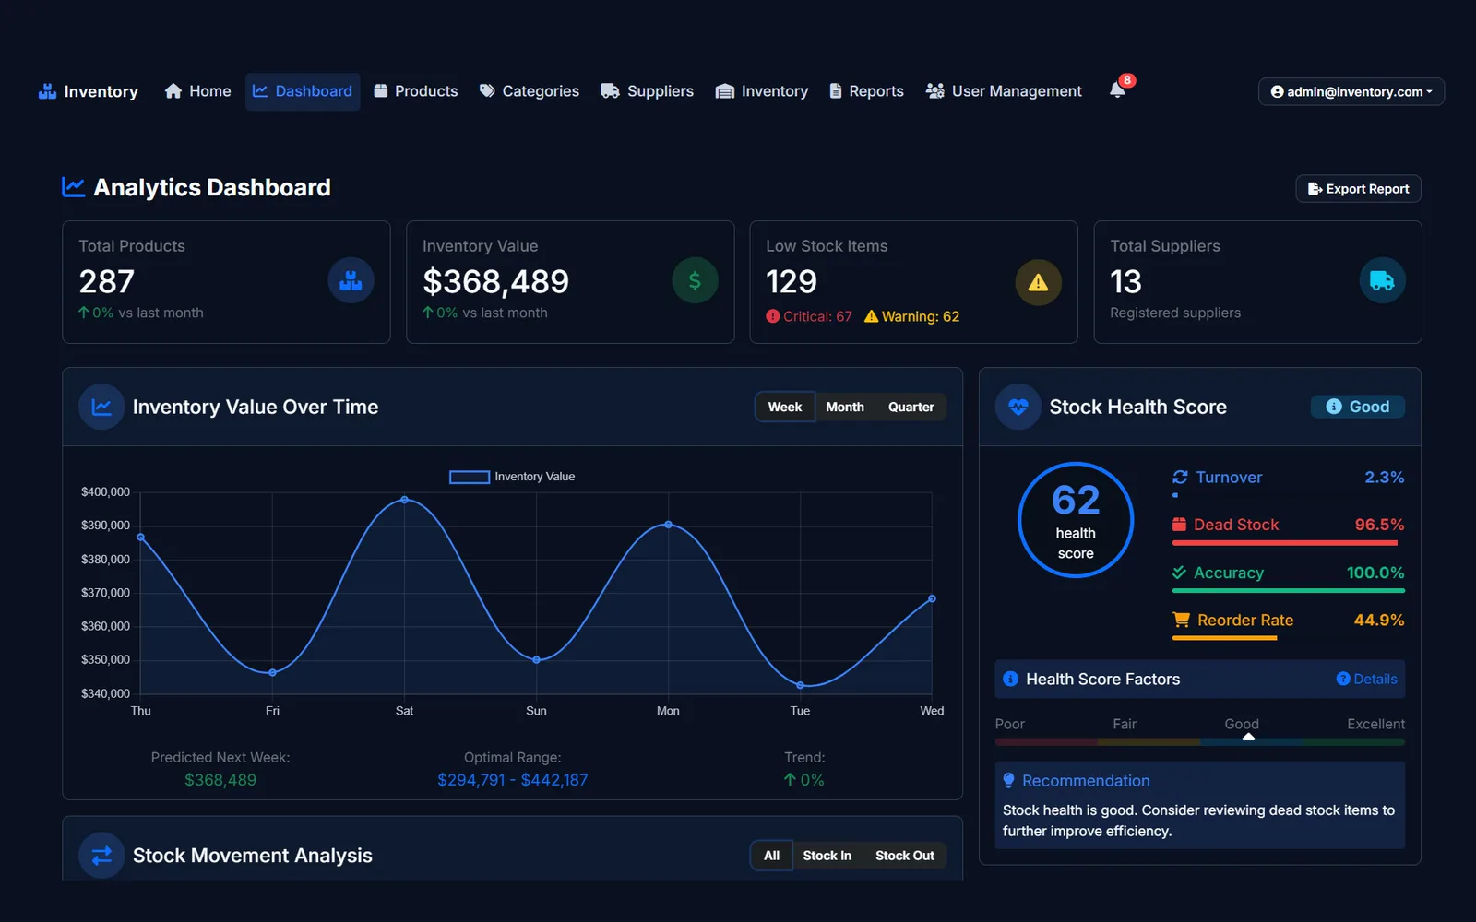Click the Products box icon in navbar
This screenshot has width=1476, height=922.
[x=380, y=90]
